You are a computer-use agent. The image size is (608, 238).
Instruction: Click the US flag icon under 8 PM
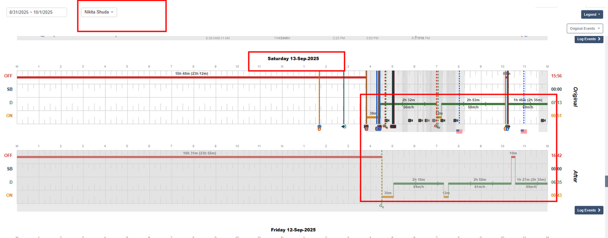coord(459,131)
